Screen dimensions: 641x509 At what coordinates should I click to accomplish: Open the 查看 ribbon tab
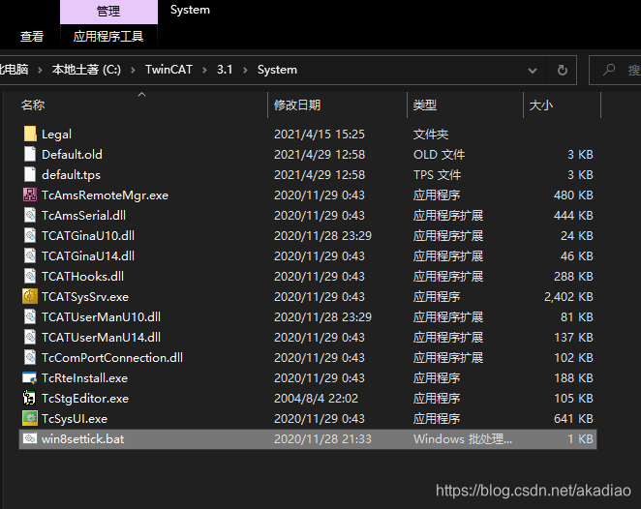(x=32, y=37)
